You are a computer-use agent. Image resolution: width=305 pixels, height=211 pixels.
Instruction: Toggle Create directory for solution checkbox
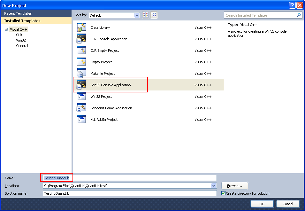[x=224, y=193]
